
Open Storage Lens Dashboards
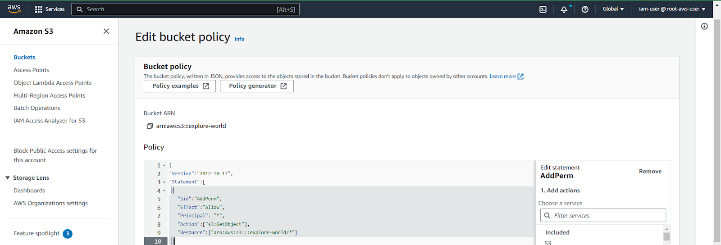pyautogui.click(x=29, y=191)
